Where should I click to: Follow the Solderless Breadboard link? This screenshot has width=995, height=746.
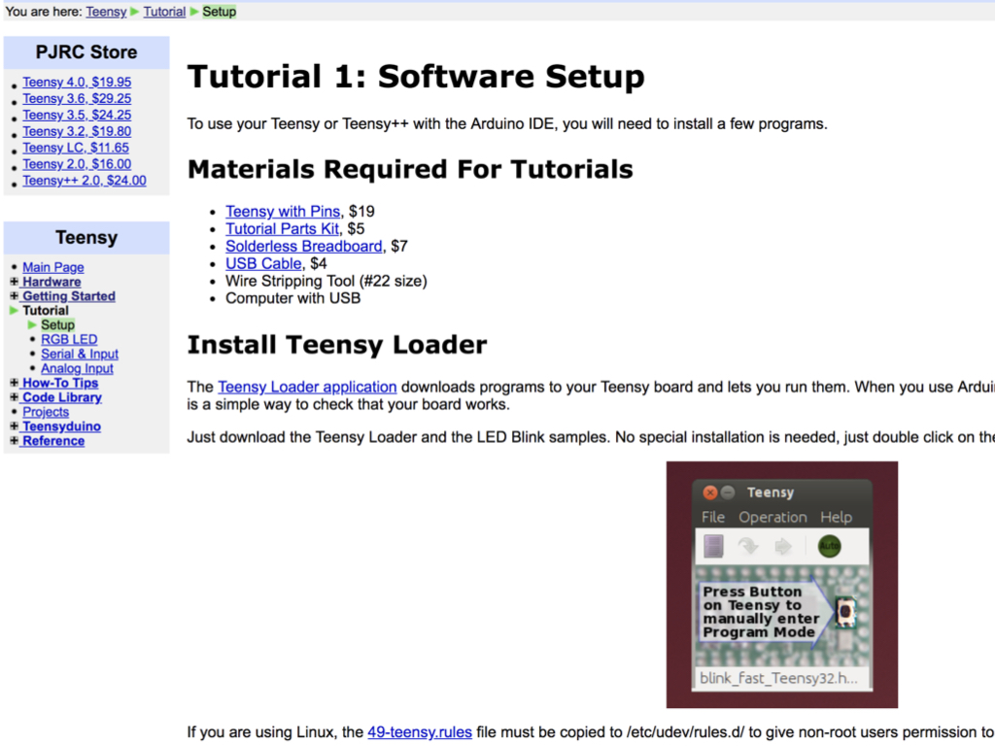(304, 246)
